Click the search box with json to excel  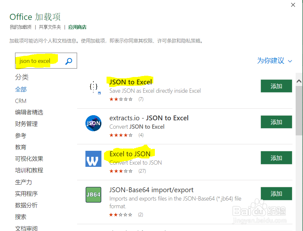tap(46, 61)
